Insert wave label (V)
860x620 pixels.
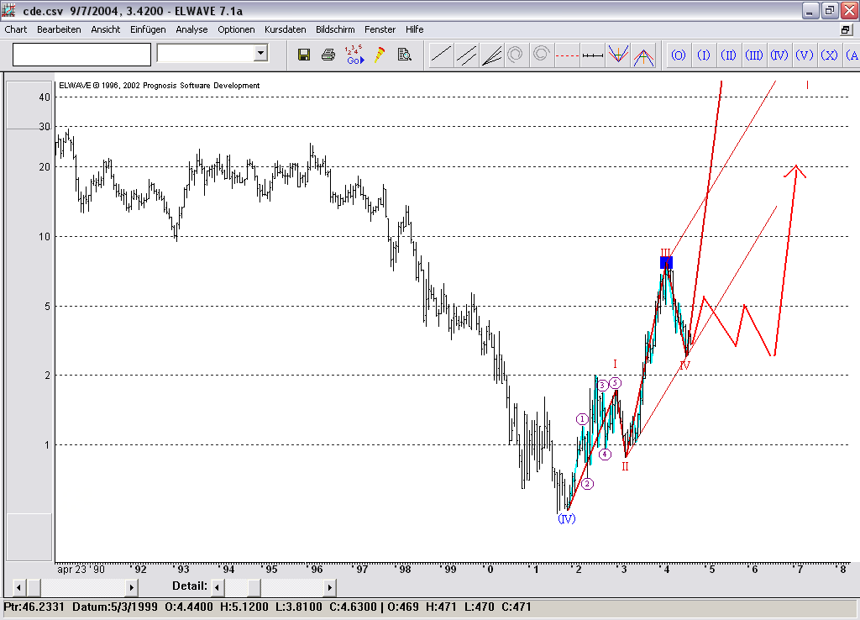click(x=805, y=55)
